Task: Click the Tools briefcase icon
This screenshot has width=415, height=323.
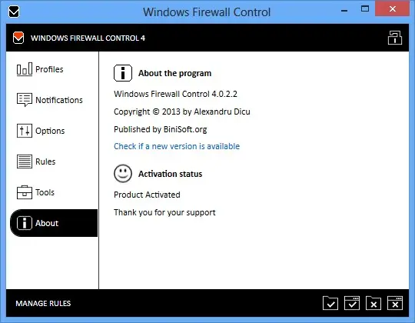Action: [25, 192]
